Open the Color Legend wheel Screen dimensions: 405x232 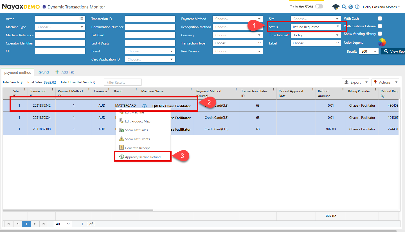pos(382,43)
